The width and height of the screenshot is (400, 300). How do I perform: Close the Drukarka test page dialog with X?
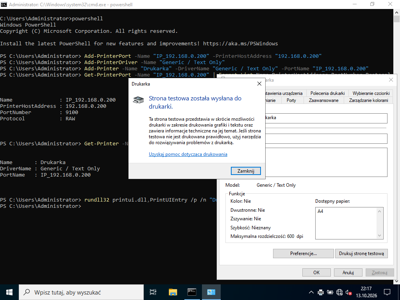[x=259, y=84]
